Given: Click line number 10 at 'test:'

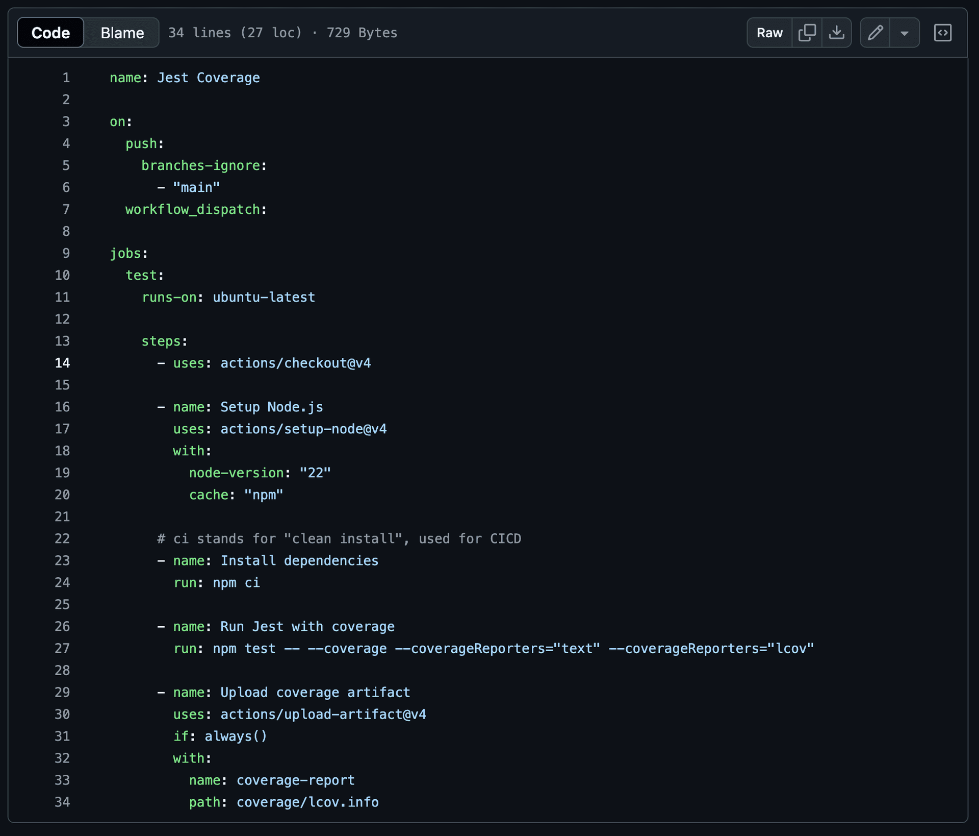Looking at the screenshot, I should (x=62, y=275).
